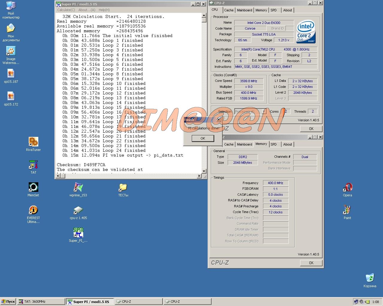Activate Super PI / mod1.5 XS taskbar button
Viewport: 383px width, 306px height.
coord(90,302)
